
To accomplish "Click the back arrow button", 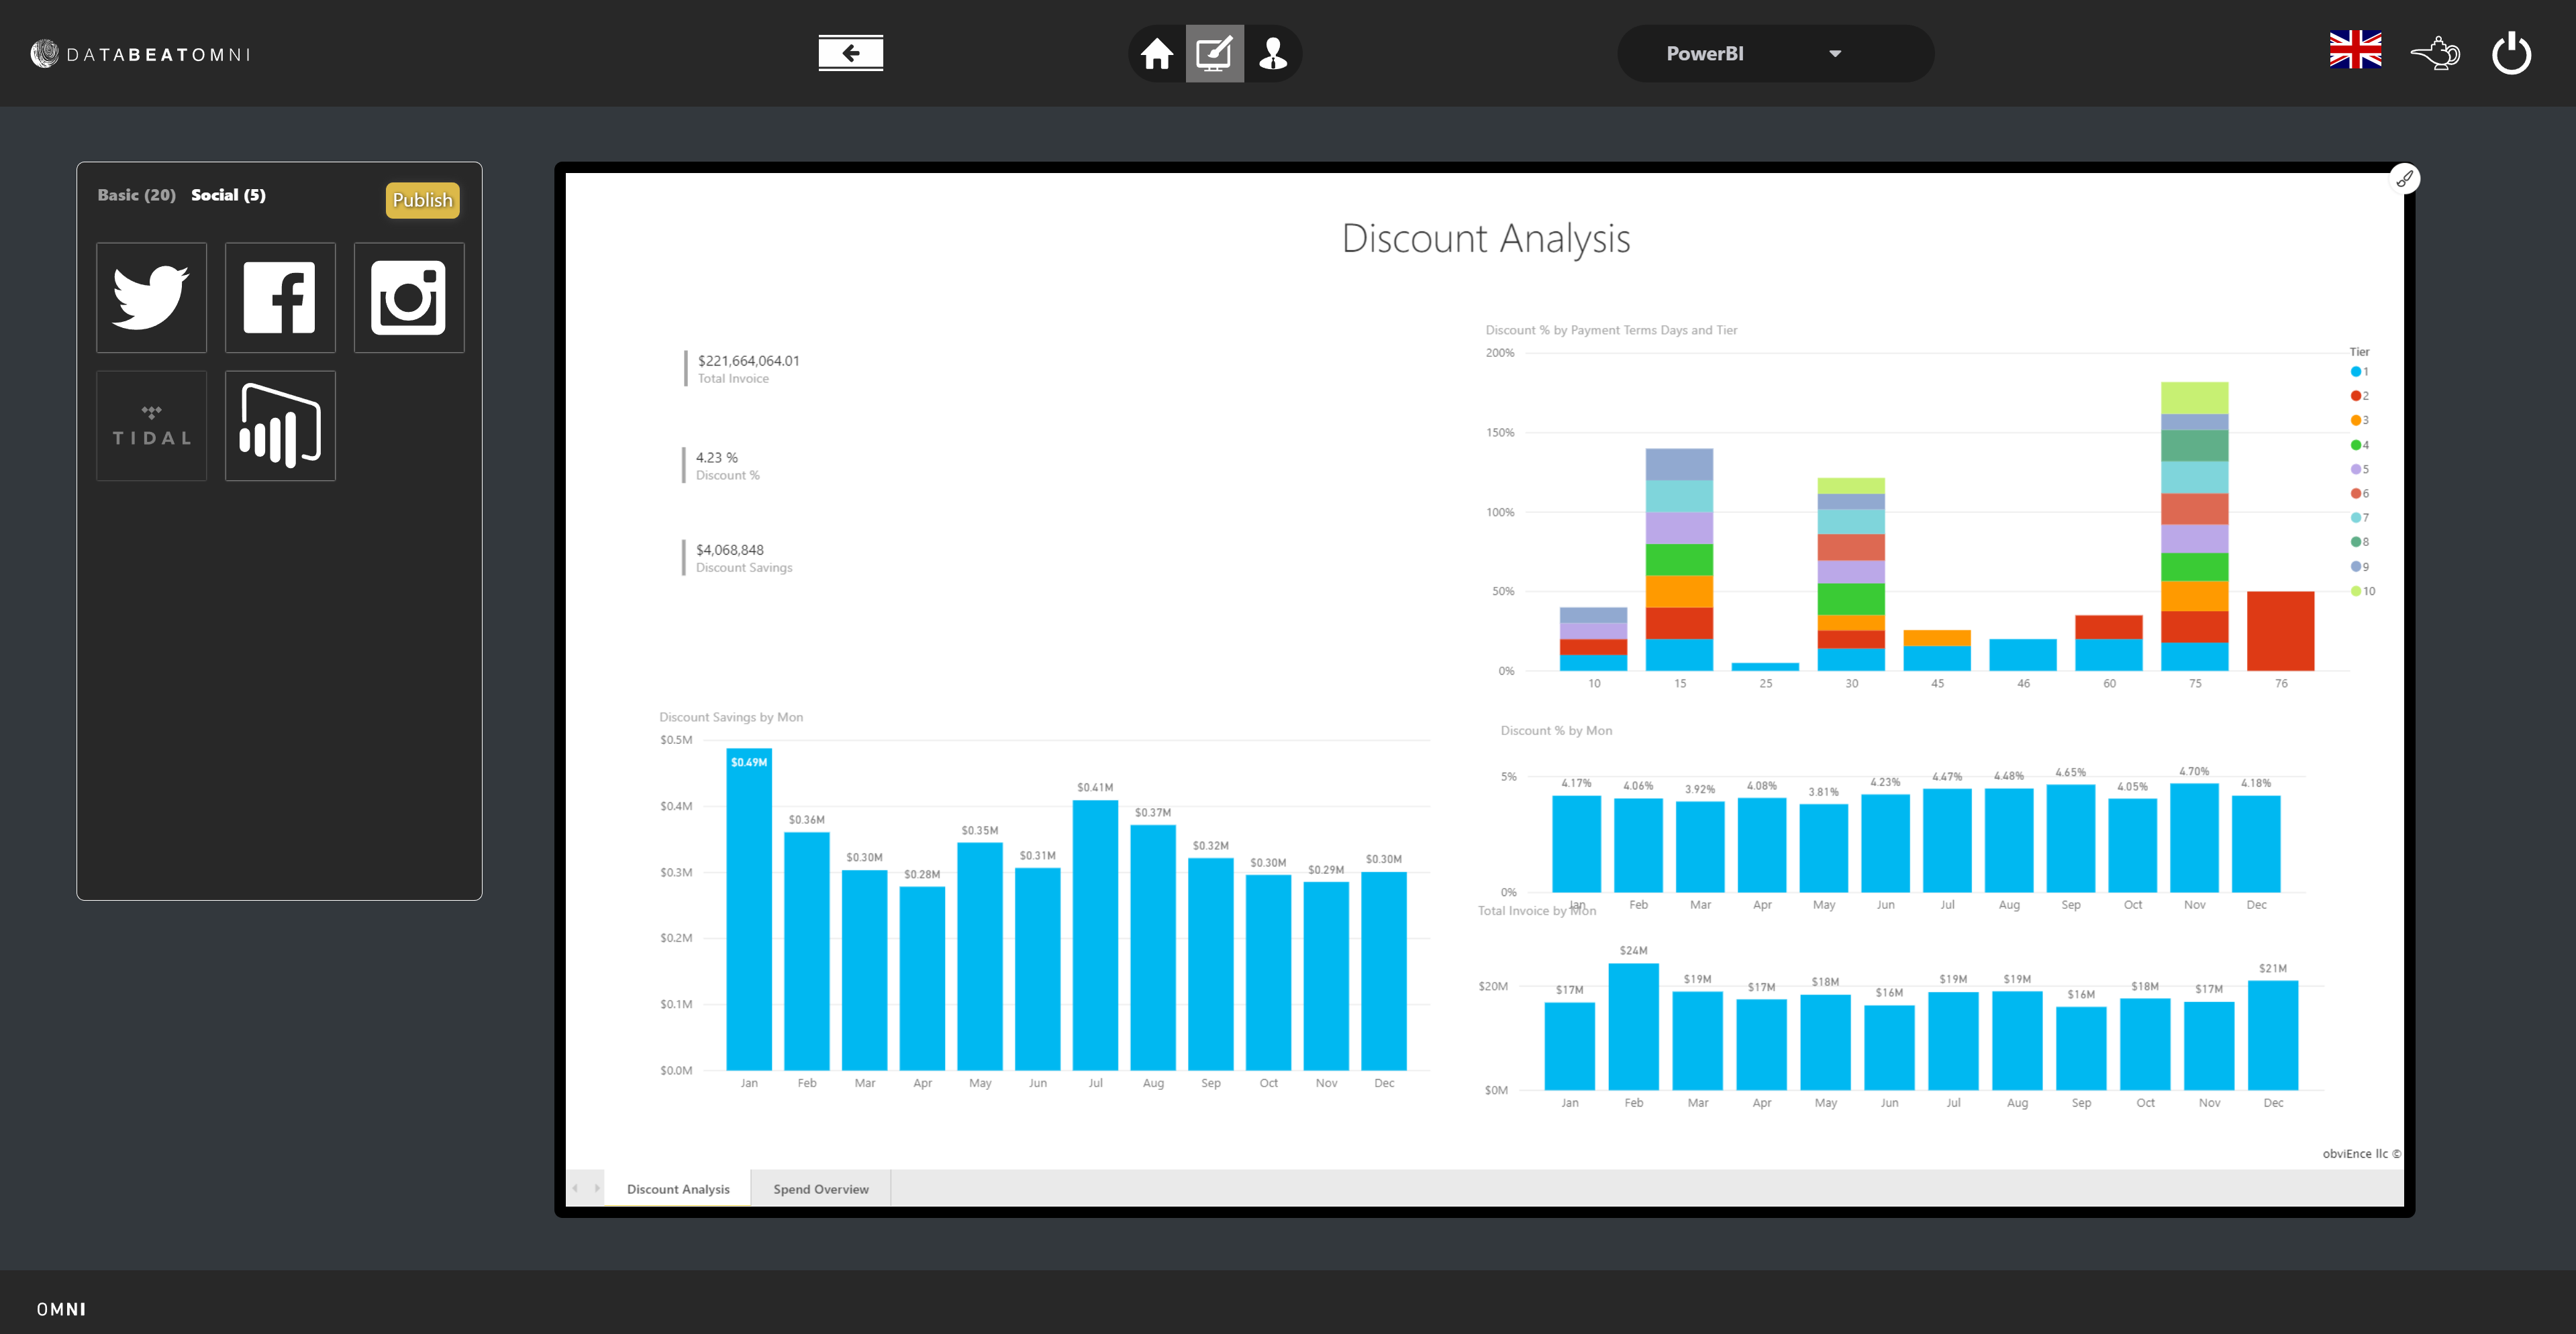I will (x=850, y=51).
